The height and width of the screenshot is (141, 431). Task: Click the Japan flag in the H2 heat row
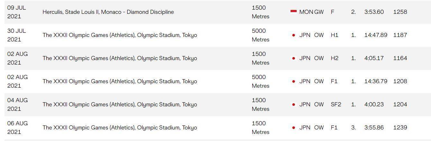click(293, 58)
